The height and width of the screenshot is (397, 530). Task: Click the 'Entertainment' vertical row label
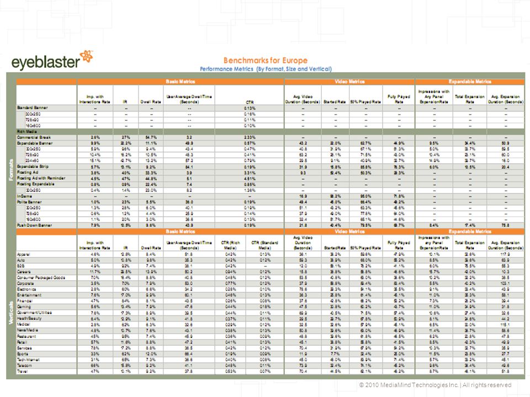(29, 295)
